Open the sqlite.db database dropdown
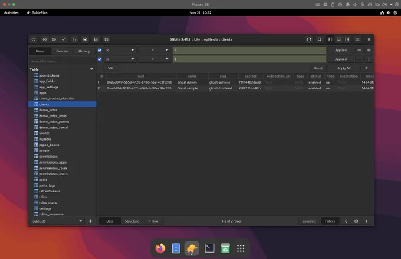The image size is (401, 259). tap(57, 221)
